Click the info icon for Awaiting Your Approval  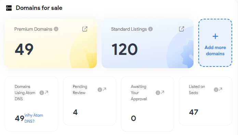point(158,93)
